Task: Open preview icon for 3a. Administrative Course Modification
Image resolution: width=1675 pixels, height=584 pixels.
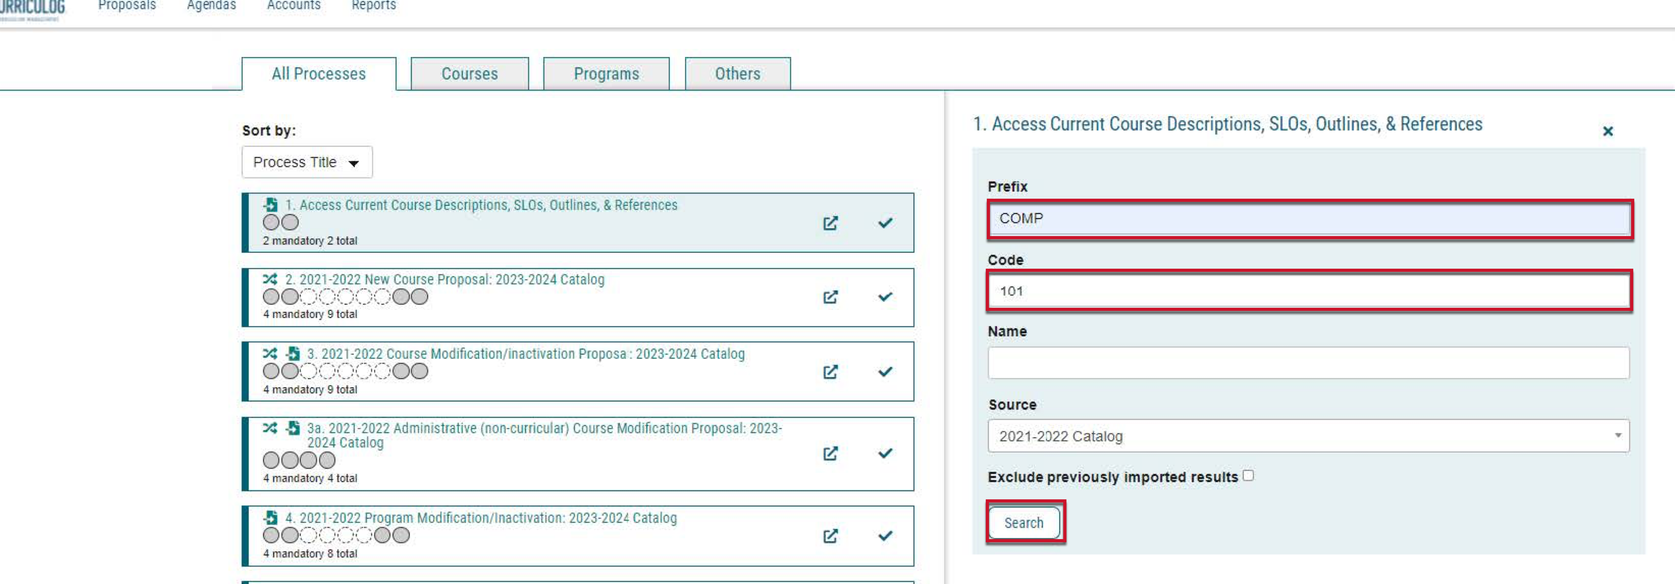Action: pyautogui.click(x=830, y=453)
